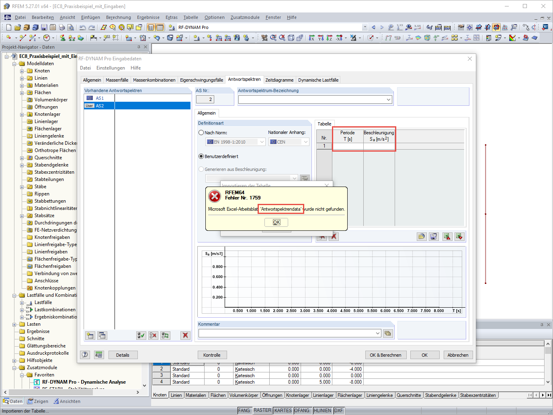Collapse the Modelldaten tree branch
This screenshot has height=415, width=553.
(13, 63)
